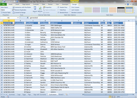Select the Eggs worksheet tab

click(24, 95)
